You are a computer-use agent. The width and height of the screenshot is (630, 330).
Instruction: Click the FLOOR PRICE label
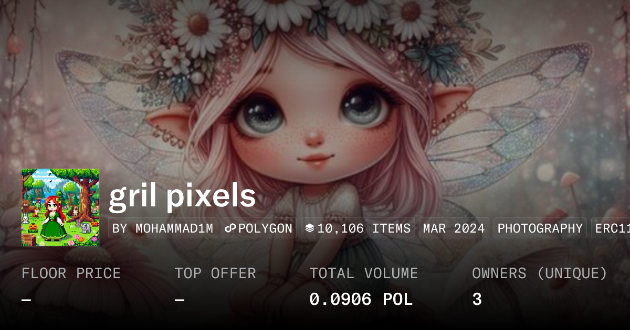[x=71, y=273]
